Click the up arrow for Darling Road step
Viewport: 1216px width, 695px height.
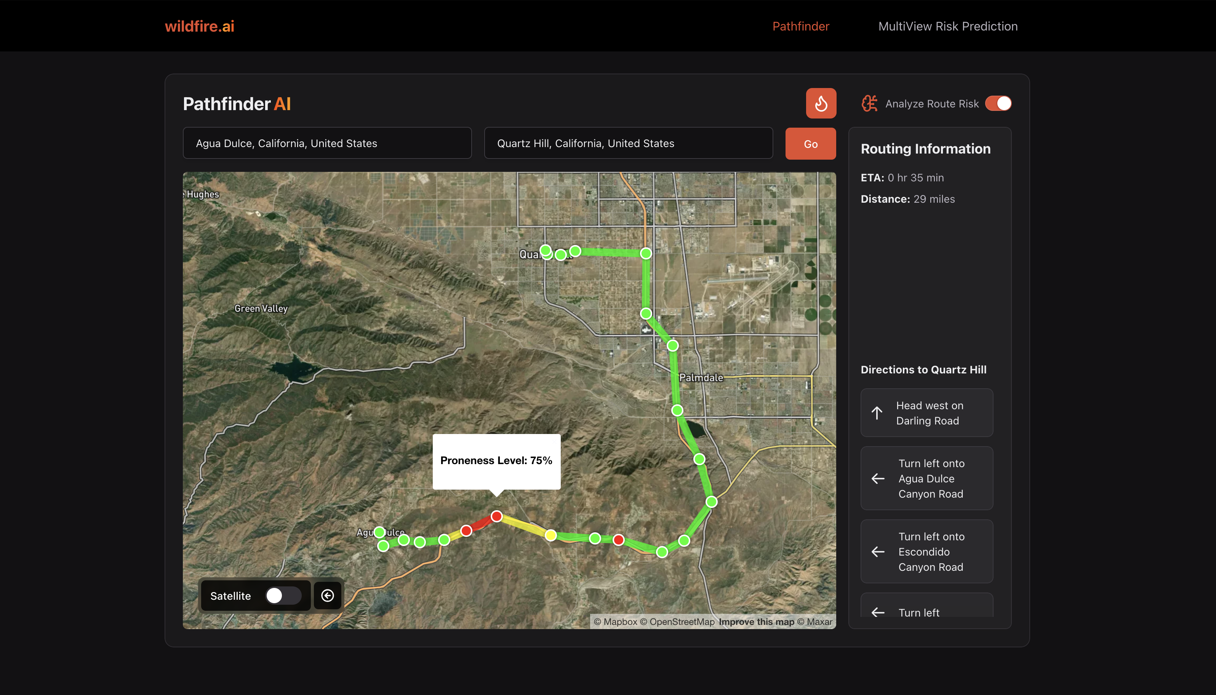[x=877, y=413]
